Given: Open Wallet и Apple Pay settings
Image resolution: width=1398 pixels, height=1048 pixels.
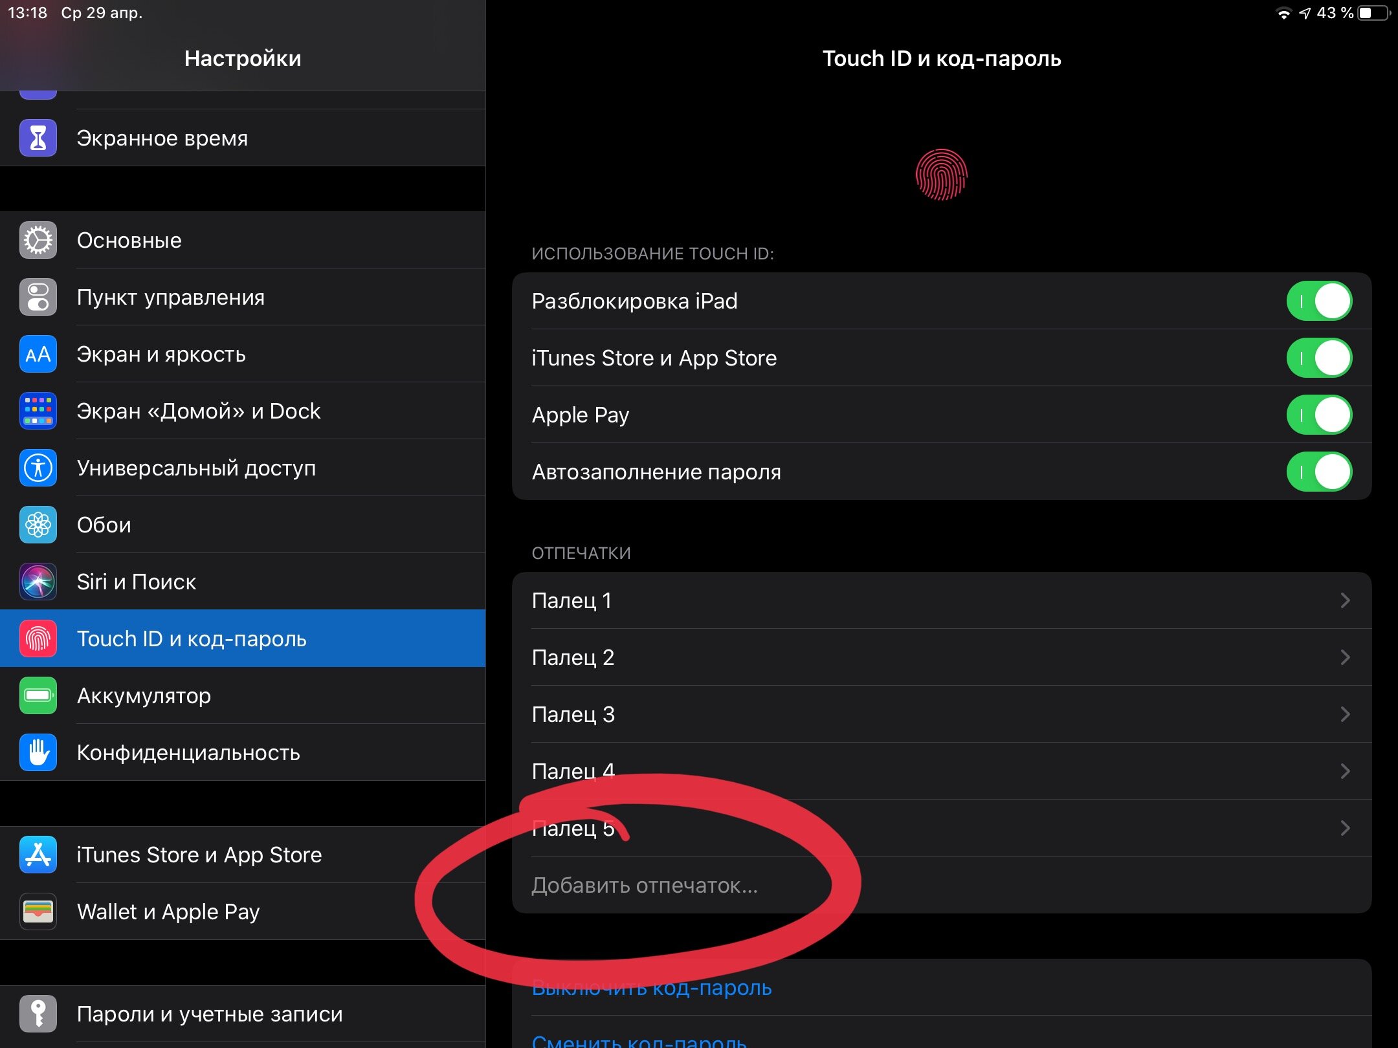Looking at the screenshot, I should pyautogui.click(x=243, y=912).
